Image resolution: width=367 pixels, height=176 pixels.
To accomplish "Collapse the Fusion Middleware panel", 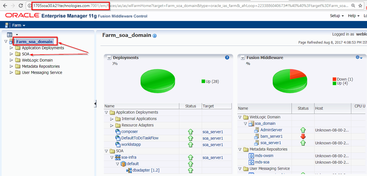I will tap(243, 58).
